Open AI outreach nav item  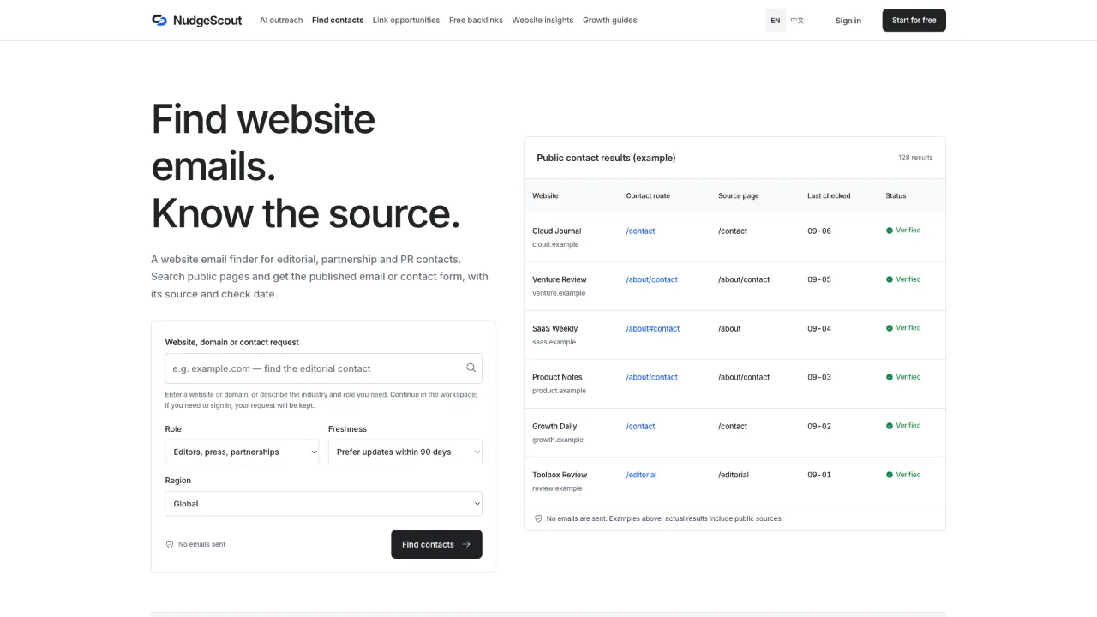281,21
